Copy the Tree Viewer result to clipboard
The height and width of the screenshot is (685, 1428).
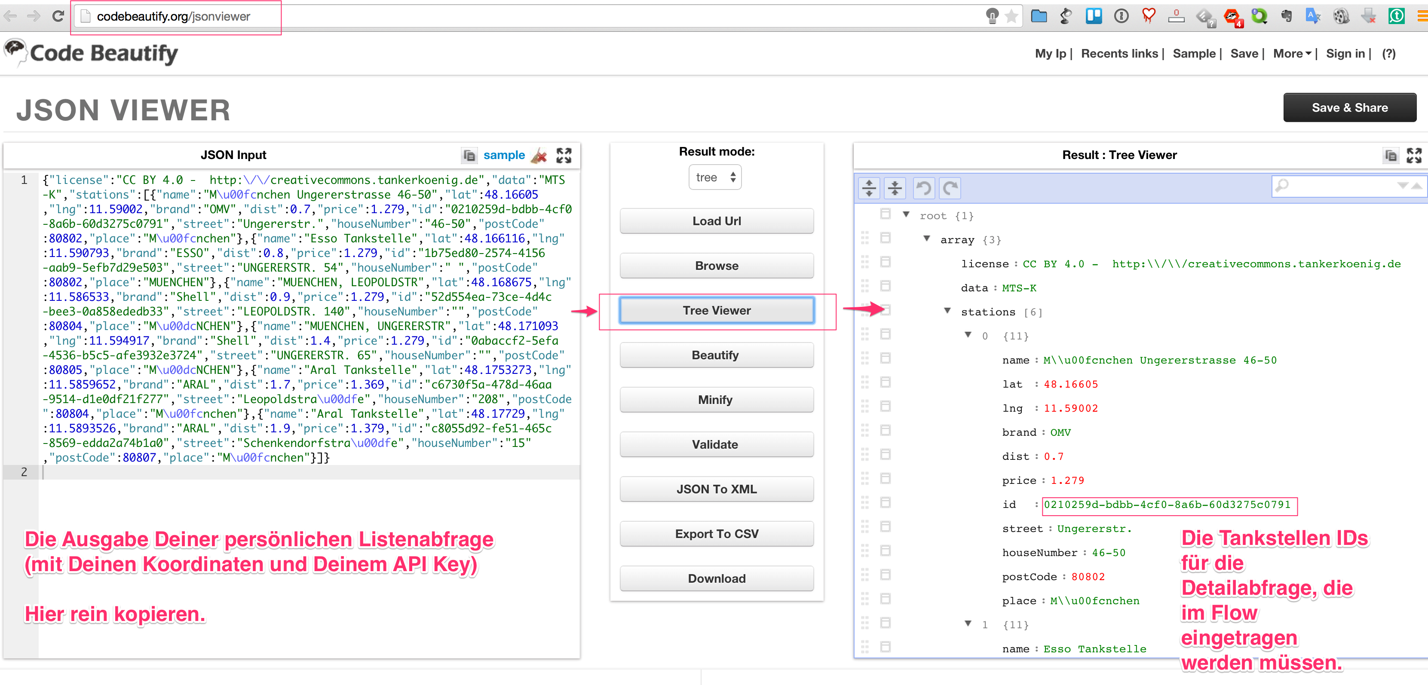click(x=1390, y=155)
